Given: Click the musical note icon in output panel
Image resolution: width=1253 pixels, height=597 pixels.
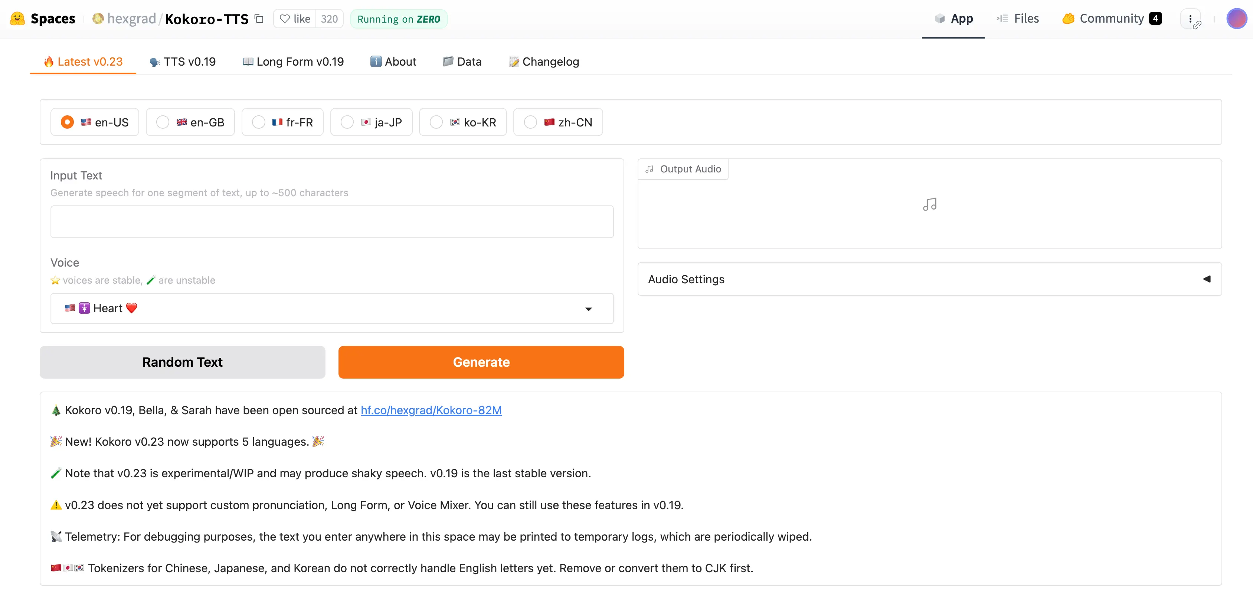Looking at the screenshot, I should pyautogui.click(x=929, y=204).
